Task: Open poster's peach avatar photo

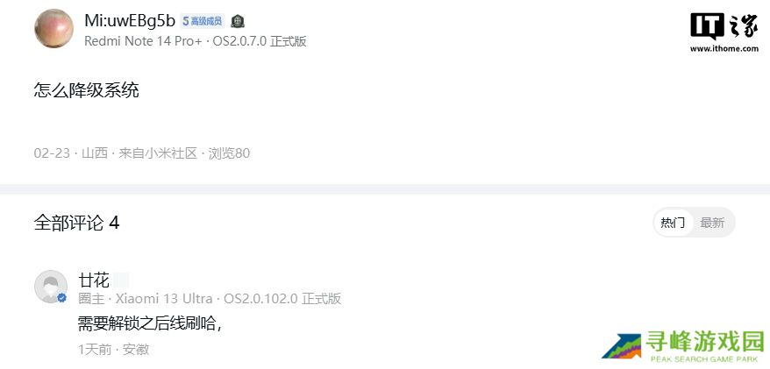Action: click(54, 28)
